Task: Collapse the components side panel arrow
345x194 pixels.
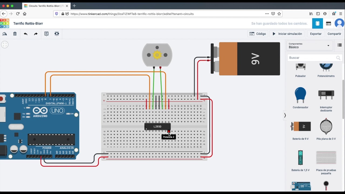Action: pyautogui.click(x=285, y=115)
